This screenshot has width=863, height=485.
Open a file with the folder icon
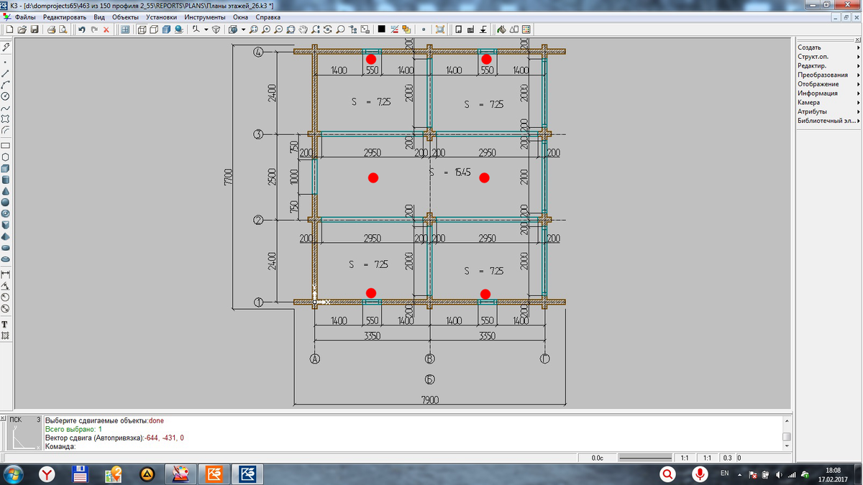pos(22,29)
